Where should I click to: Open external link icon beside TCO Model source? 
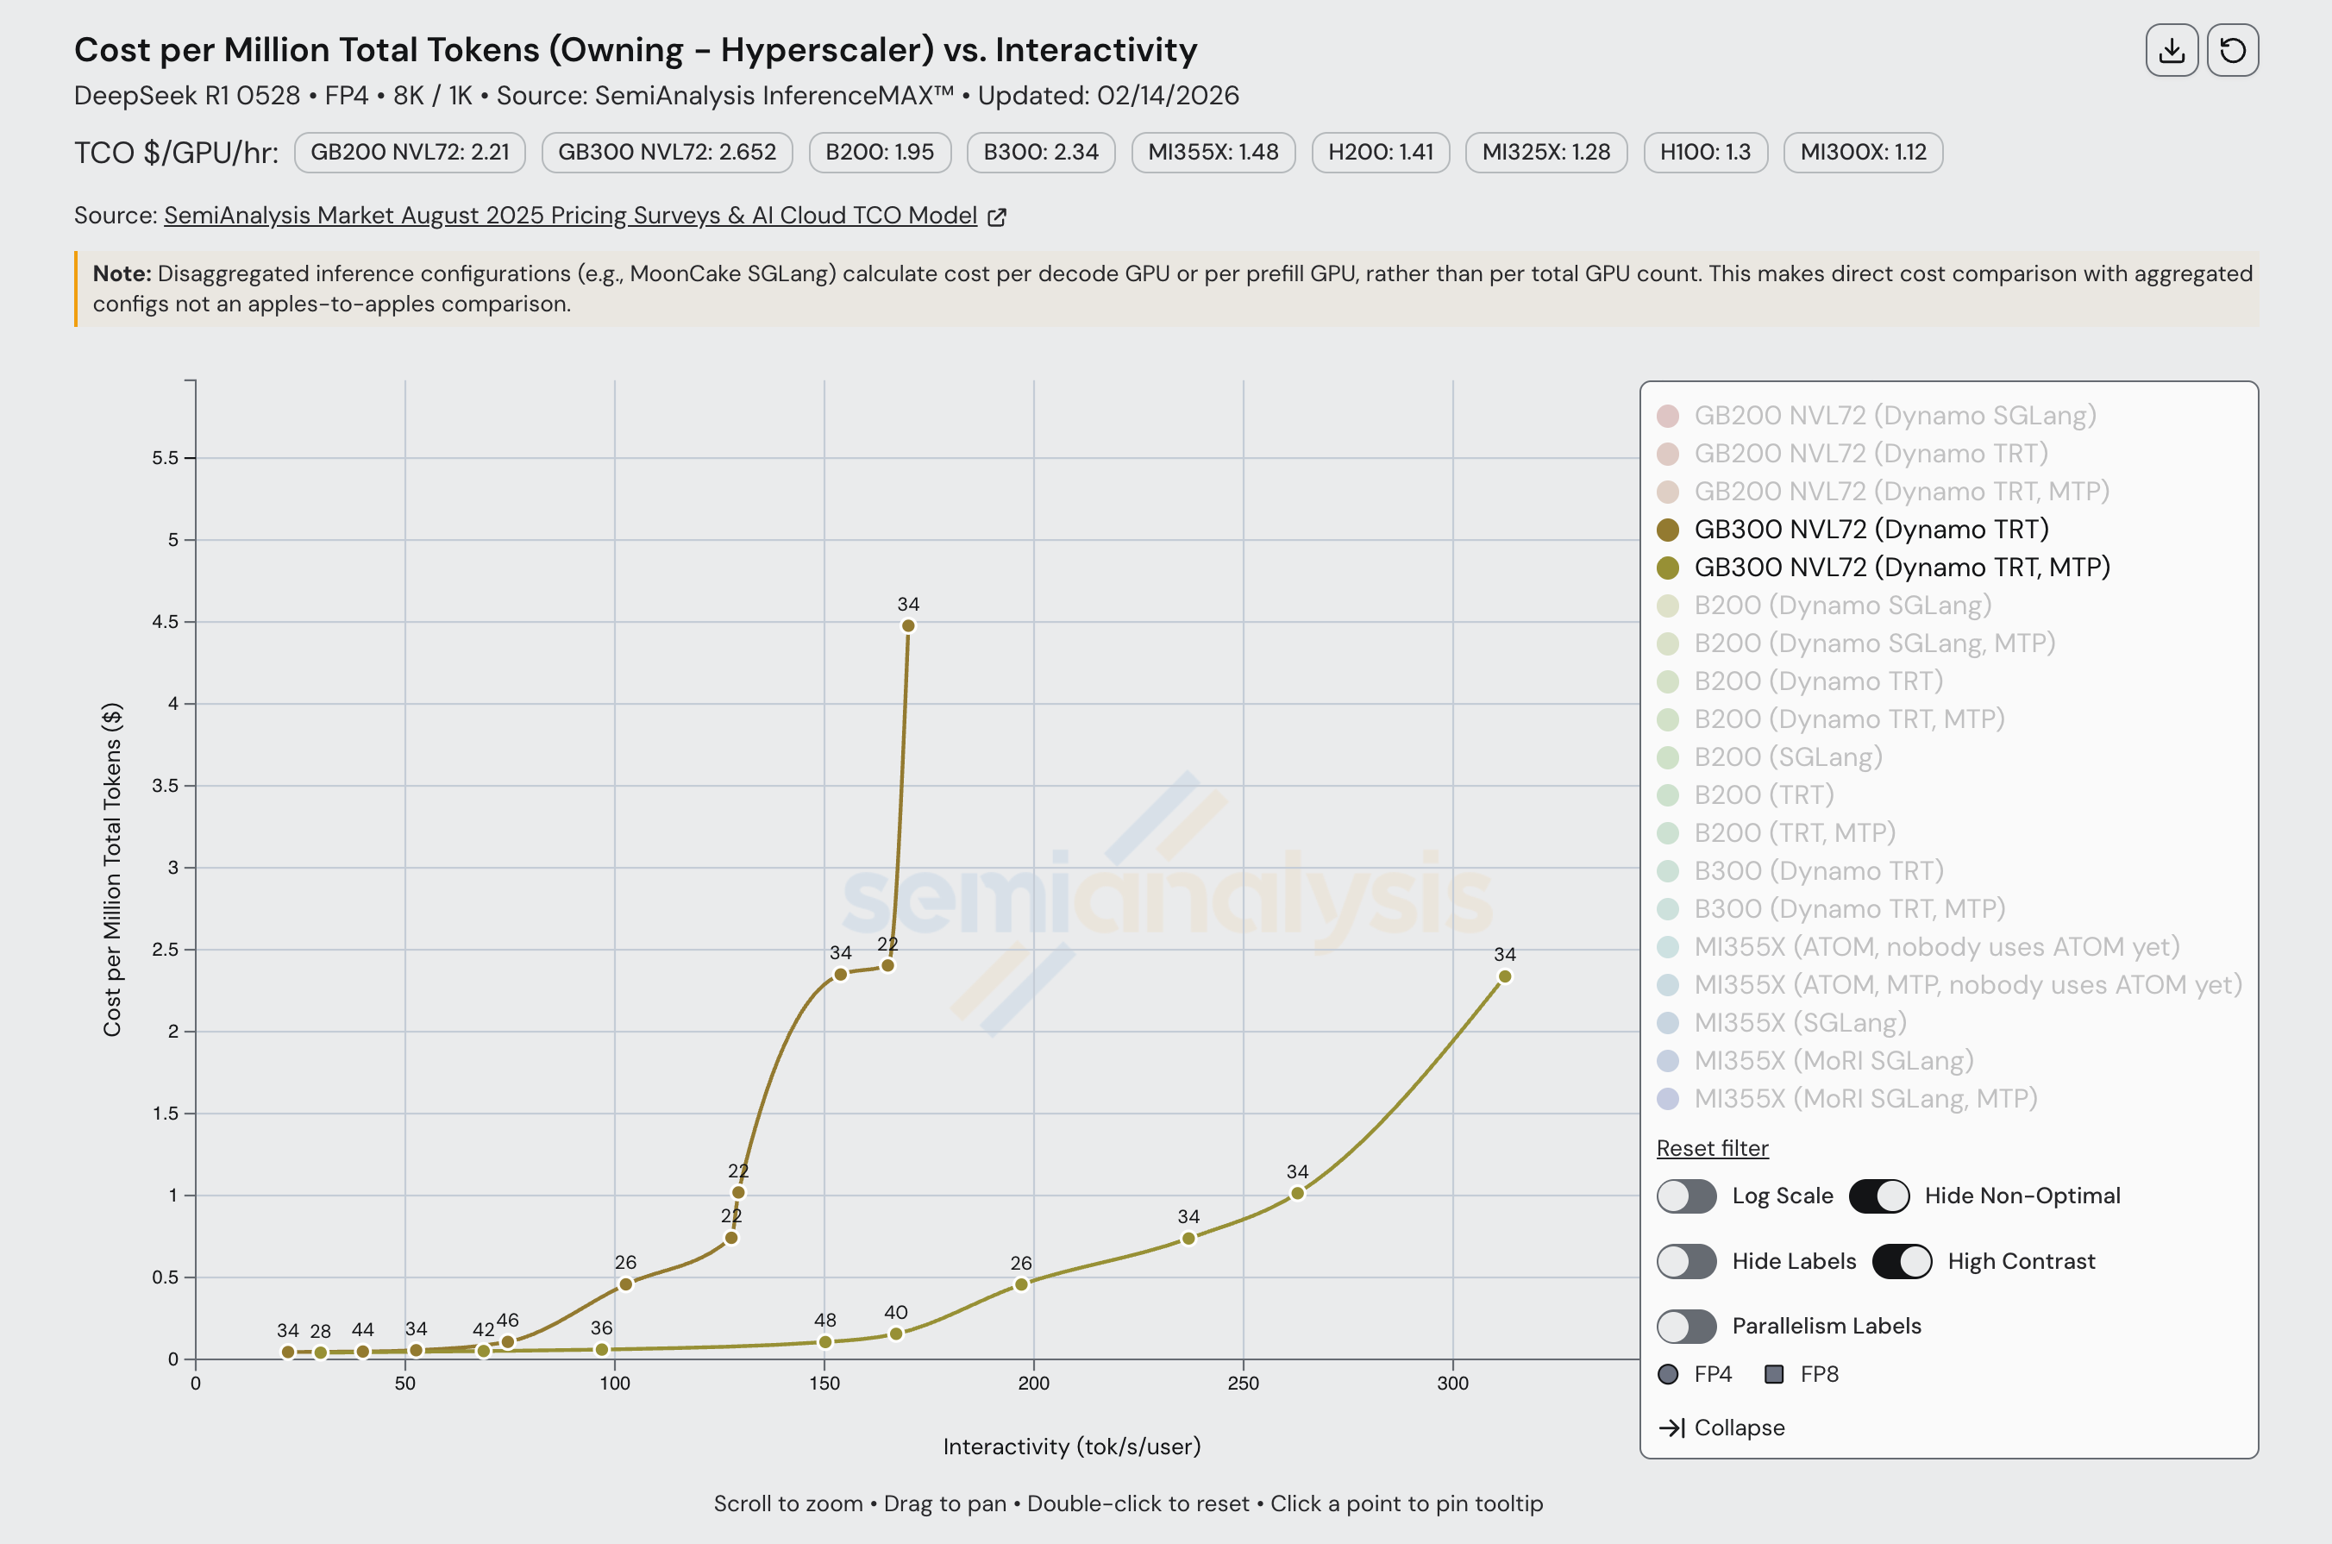point(996,217)
